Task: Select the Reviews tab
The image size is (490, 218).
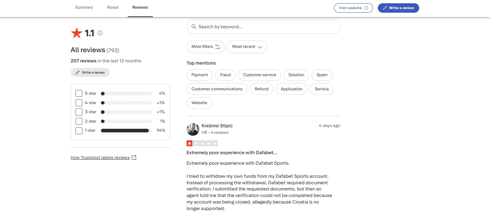Action: [140, 8]
